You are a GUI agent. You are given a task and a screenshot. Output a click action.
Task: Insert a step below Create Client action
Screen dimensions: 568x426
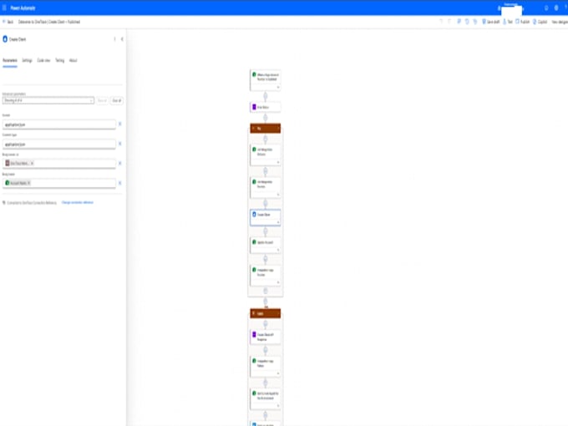click(x=265, y=231)
